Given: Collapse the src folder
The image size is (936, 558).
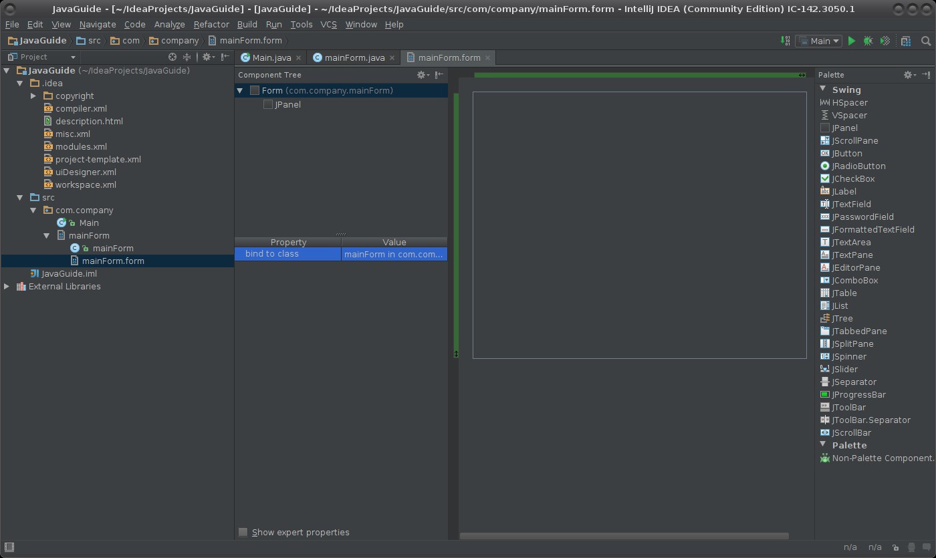Looking at the screenshot, I should 20,197.
